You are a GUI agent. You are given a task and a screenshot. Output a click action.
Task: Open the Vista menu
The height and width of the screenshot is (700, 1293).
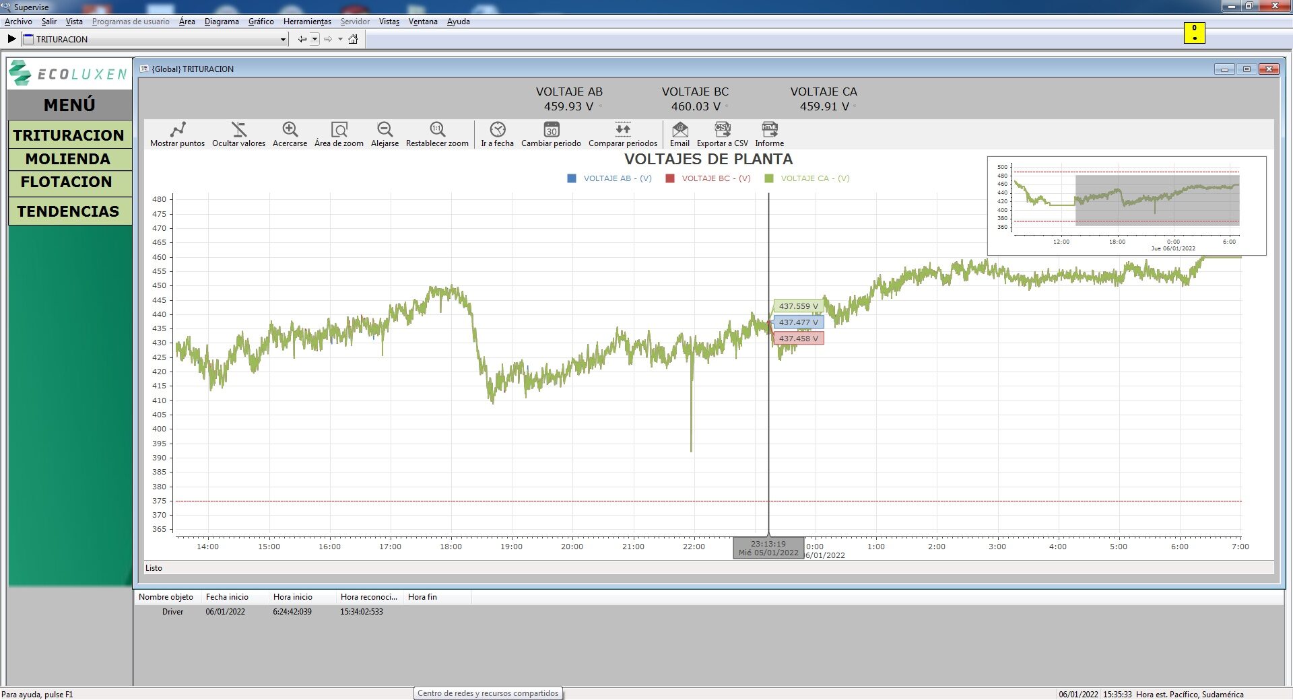point(74,22)
